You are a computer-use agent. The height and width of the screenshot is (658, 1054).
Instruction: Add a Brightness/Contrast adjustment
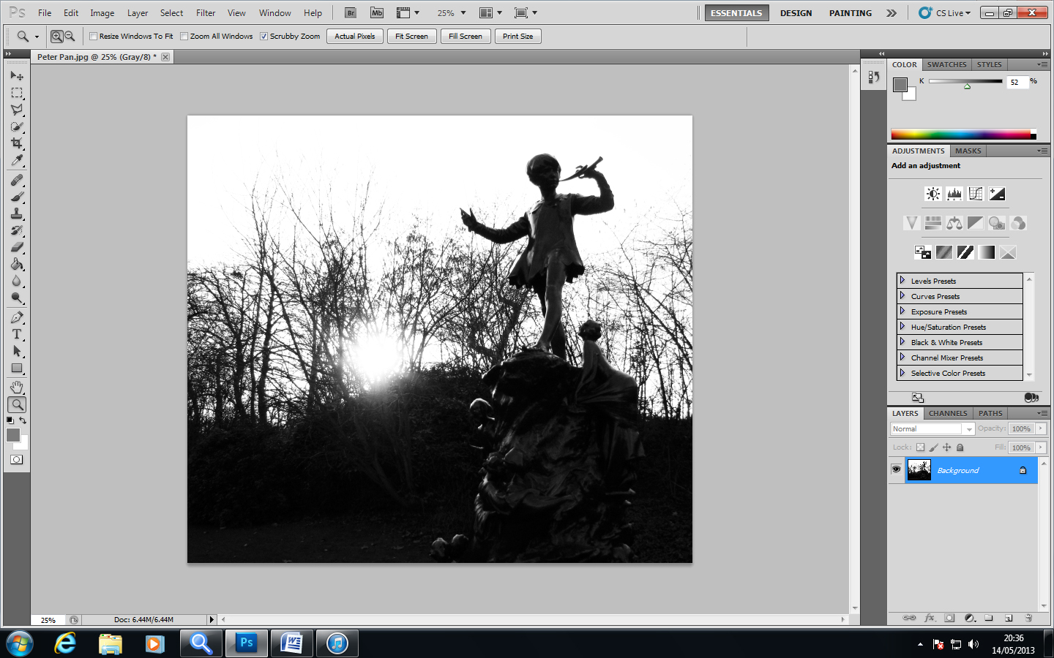(x=932, y=194)
